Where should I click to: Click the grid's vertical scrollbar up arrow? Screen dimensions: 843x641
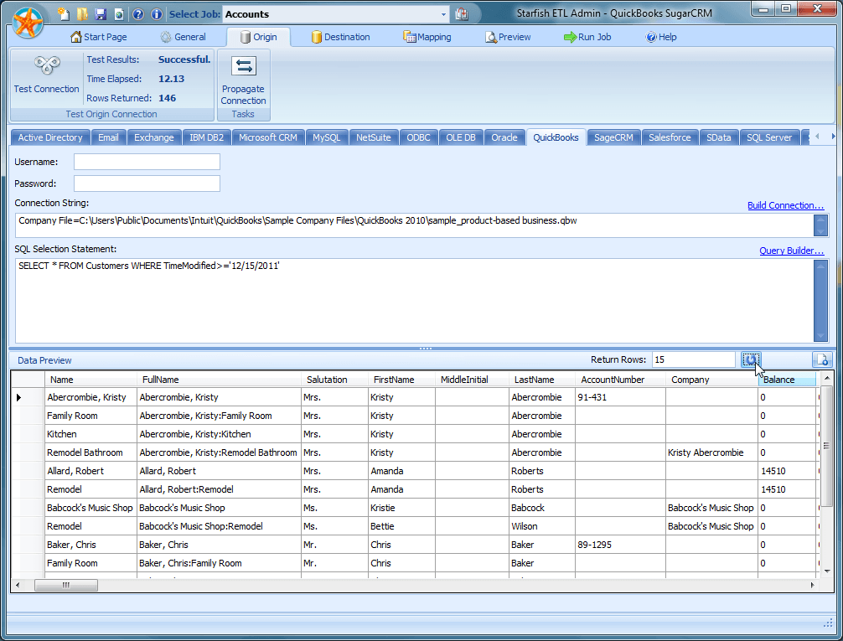(827, 379)
